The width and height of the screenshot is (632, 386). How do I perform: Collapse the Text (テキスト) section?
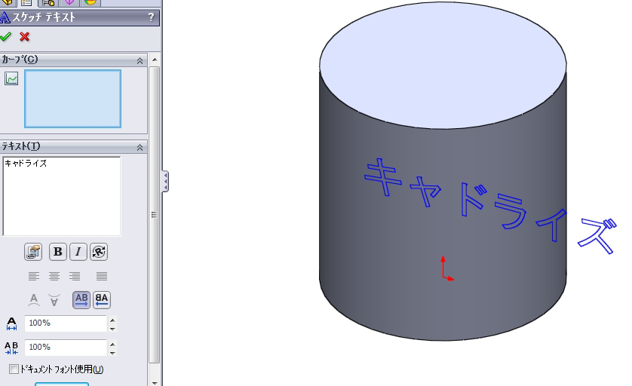coord(140,148)
